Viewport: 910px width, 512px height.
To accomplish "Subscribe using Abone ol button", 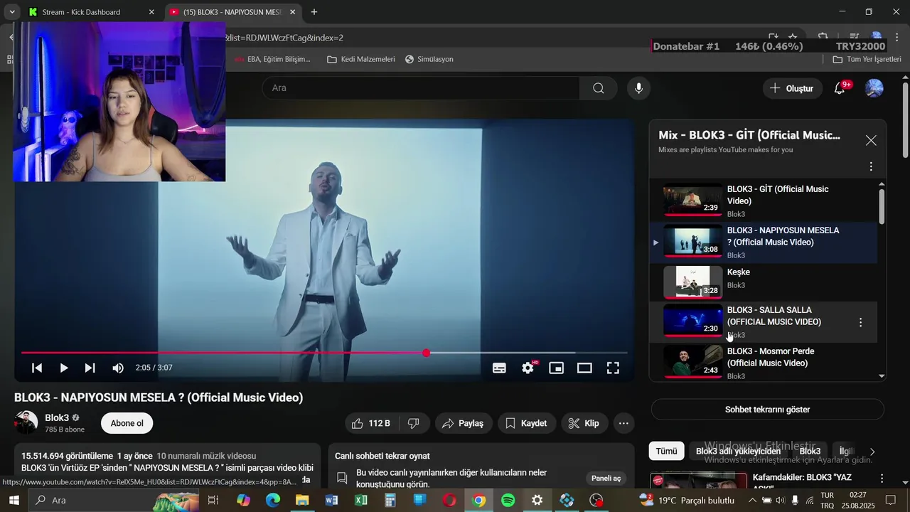I will 127,423.
